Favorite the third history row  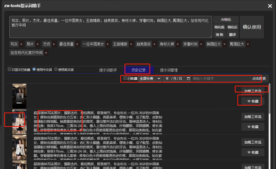tap(253, 152)
